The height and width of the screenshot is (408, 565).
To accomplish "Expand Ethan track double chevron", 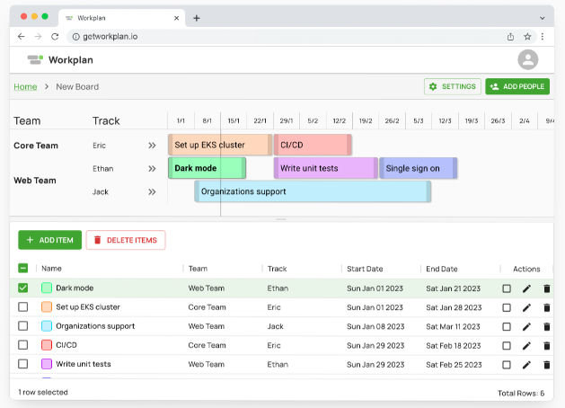I will pos(152,168).
